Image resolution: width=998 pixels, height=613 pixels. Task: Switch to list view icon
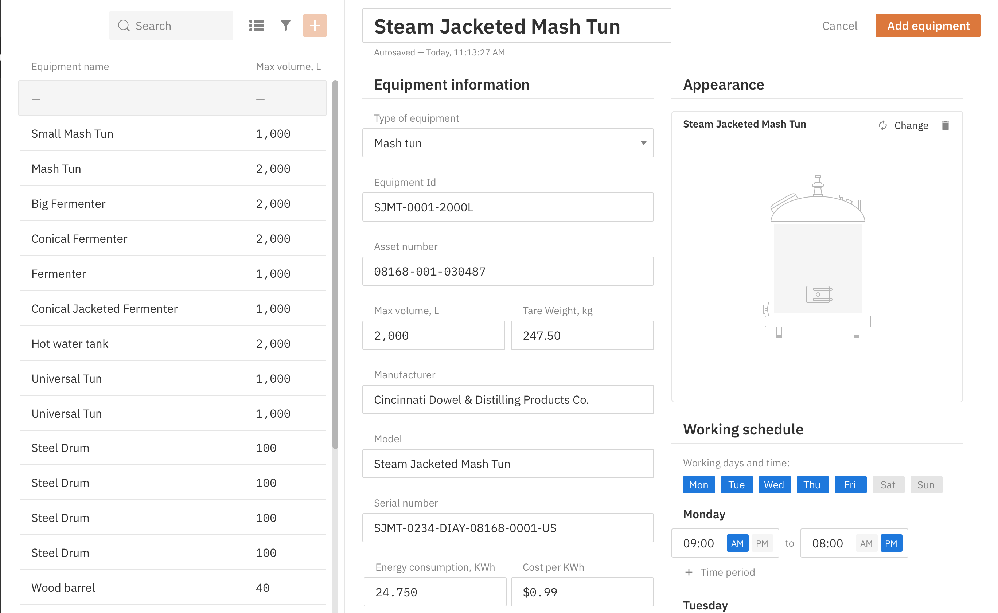[x=257, y=26]
